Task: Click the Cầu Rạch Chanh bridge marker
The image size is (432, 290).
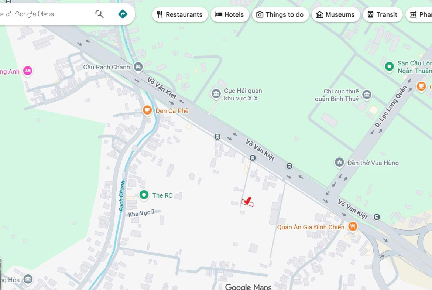Action: coord(138,67)
